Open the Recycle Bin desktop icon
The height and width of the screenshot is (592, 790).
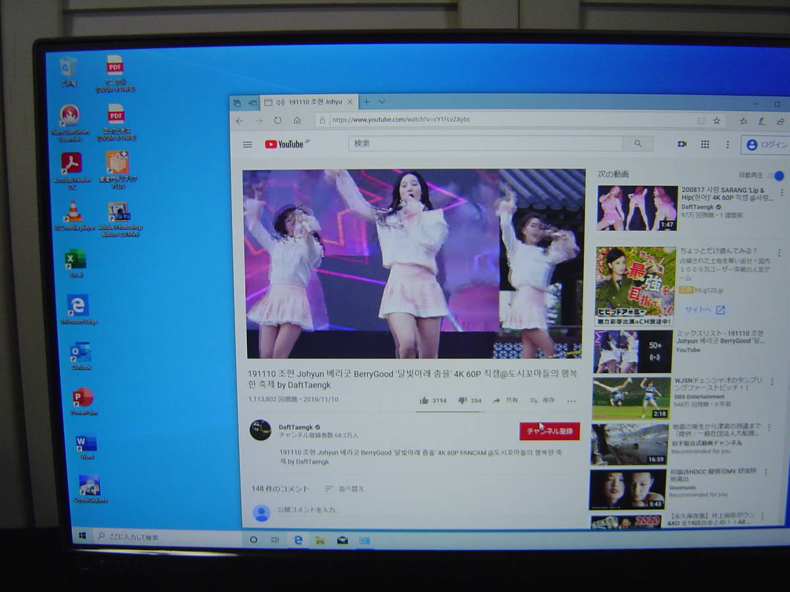coord(68,71)
